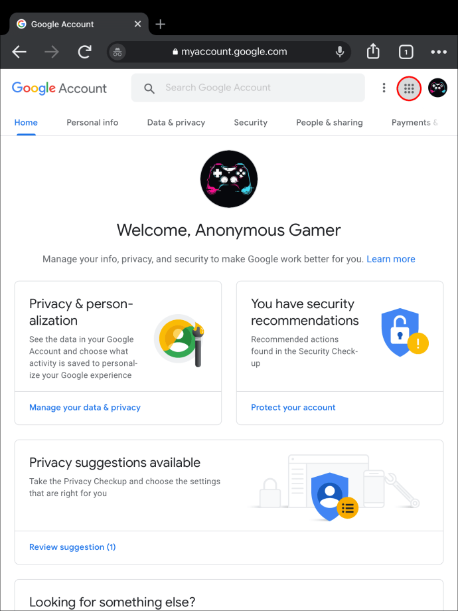Open the tab switcher showing 1

406,52
